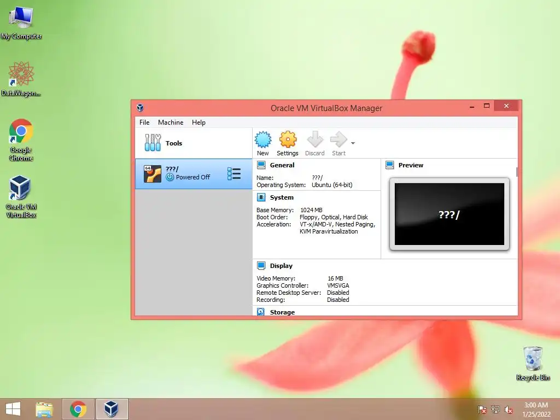Click the ???/ preview thumbnail screen
The width and height of the screenshot is (560, 420).
[450, 214]
